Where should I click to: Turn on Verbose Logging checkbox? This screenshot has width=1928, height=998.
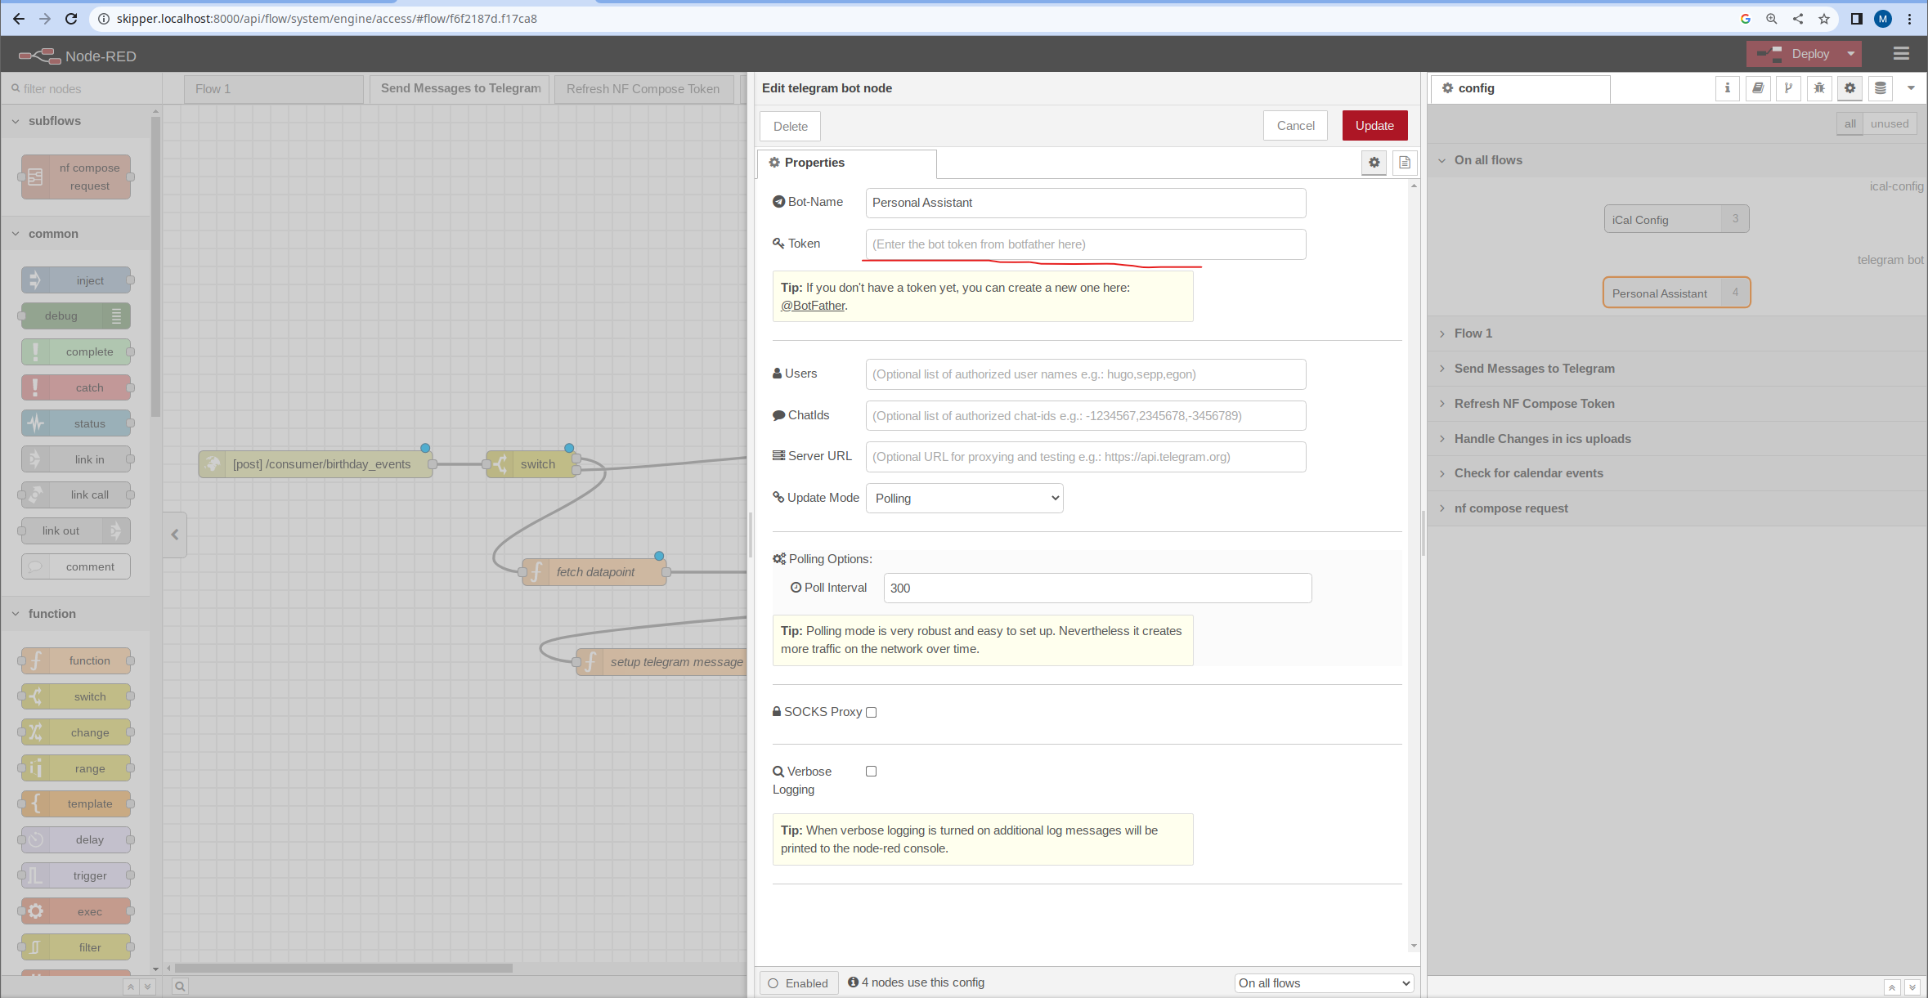872,772
